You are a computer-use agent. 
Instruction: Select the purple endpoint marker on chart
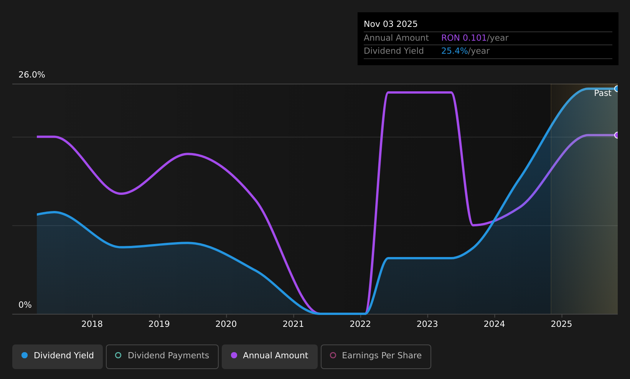tap(617, 135)
